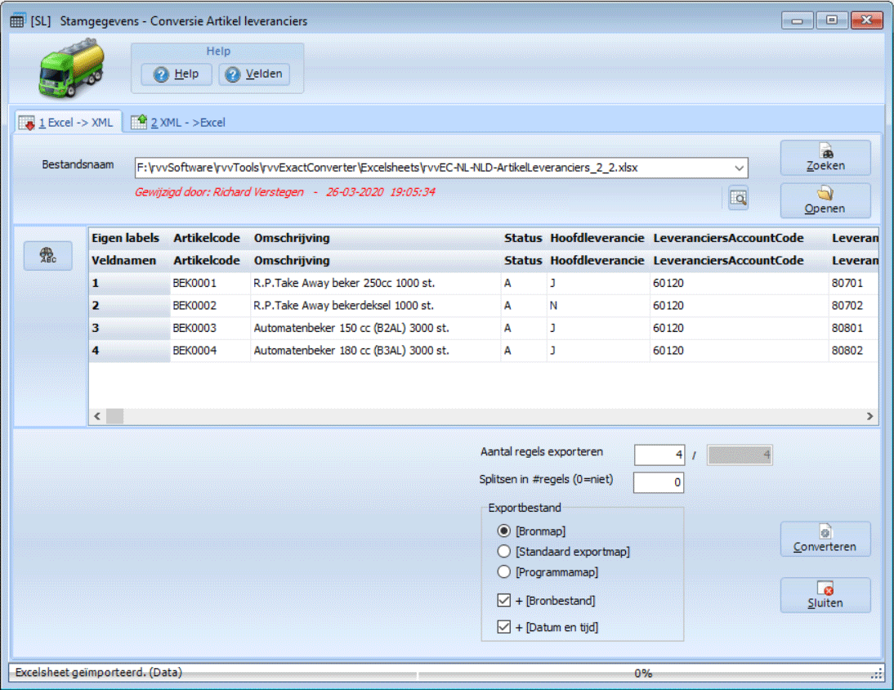Viewport: 894px width, 690px height.
Task: Click the Zoeken binoculars button
Action: coord(825,158)
